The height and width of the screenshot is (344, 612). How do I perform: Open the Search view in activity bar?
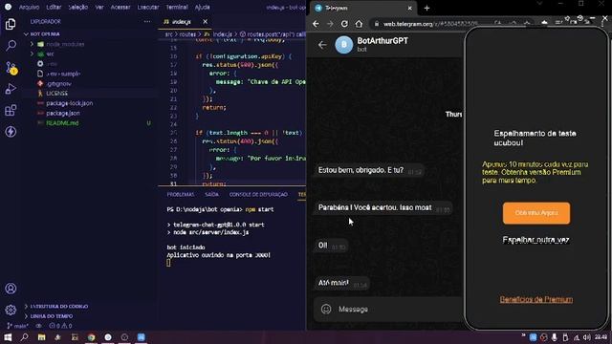pos(11,46)
